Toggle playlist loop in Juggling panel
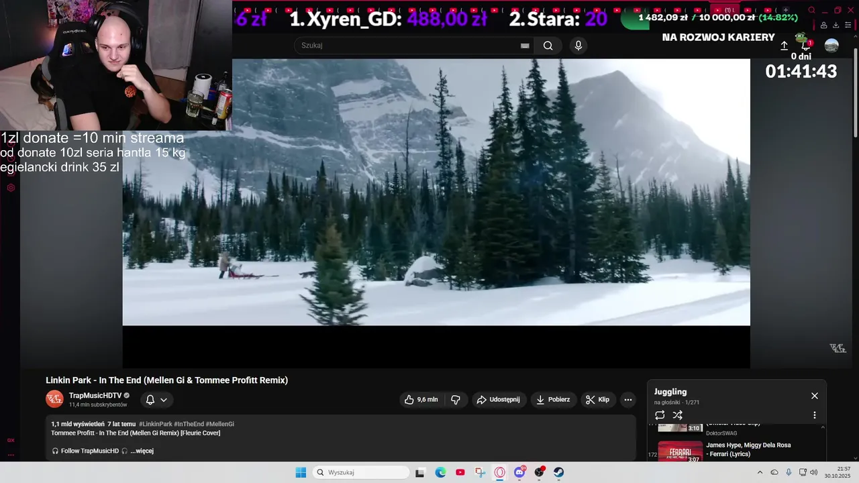 660,415
